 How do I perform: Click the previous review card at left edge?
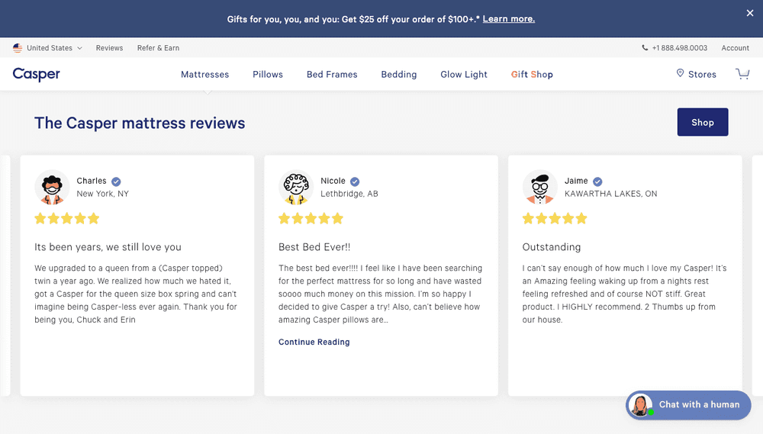pyautogui.click(x=5, y=275)
